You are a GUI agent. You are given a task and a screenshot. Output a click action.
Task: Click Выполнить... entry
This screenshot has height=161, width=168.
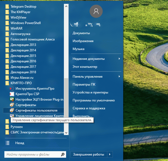82,116
